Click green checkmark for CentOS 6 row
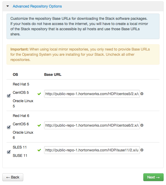 click(39, 125)
